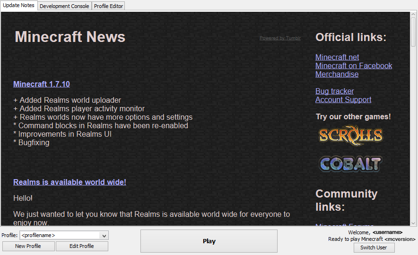Follow the Powered by Tumblr link

coord(280,38)
